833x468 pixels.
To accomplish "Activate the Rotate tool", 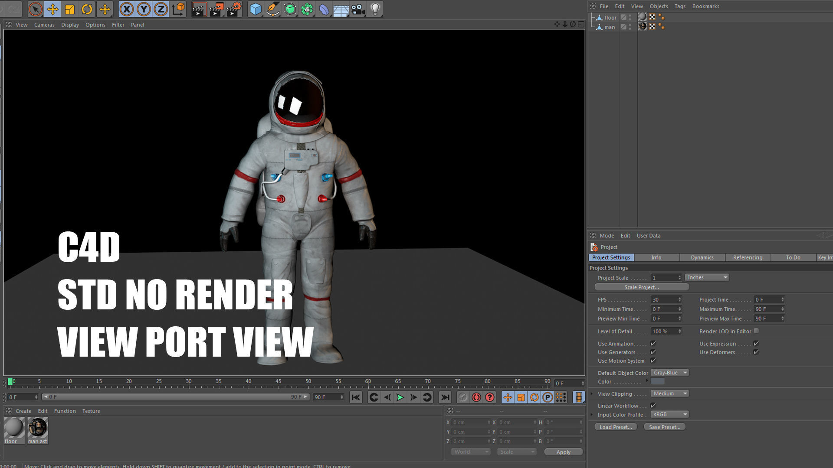I will point(87,9).
